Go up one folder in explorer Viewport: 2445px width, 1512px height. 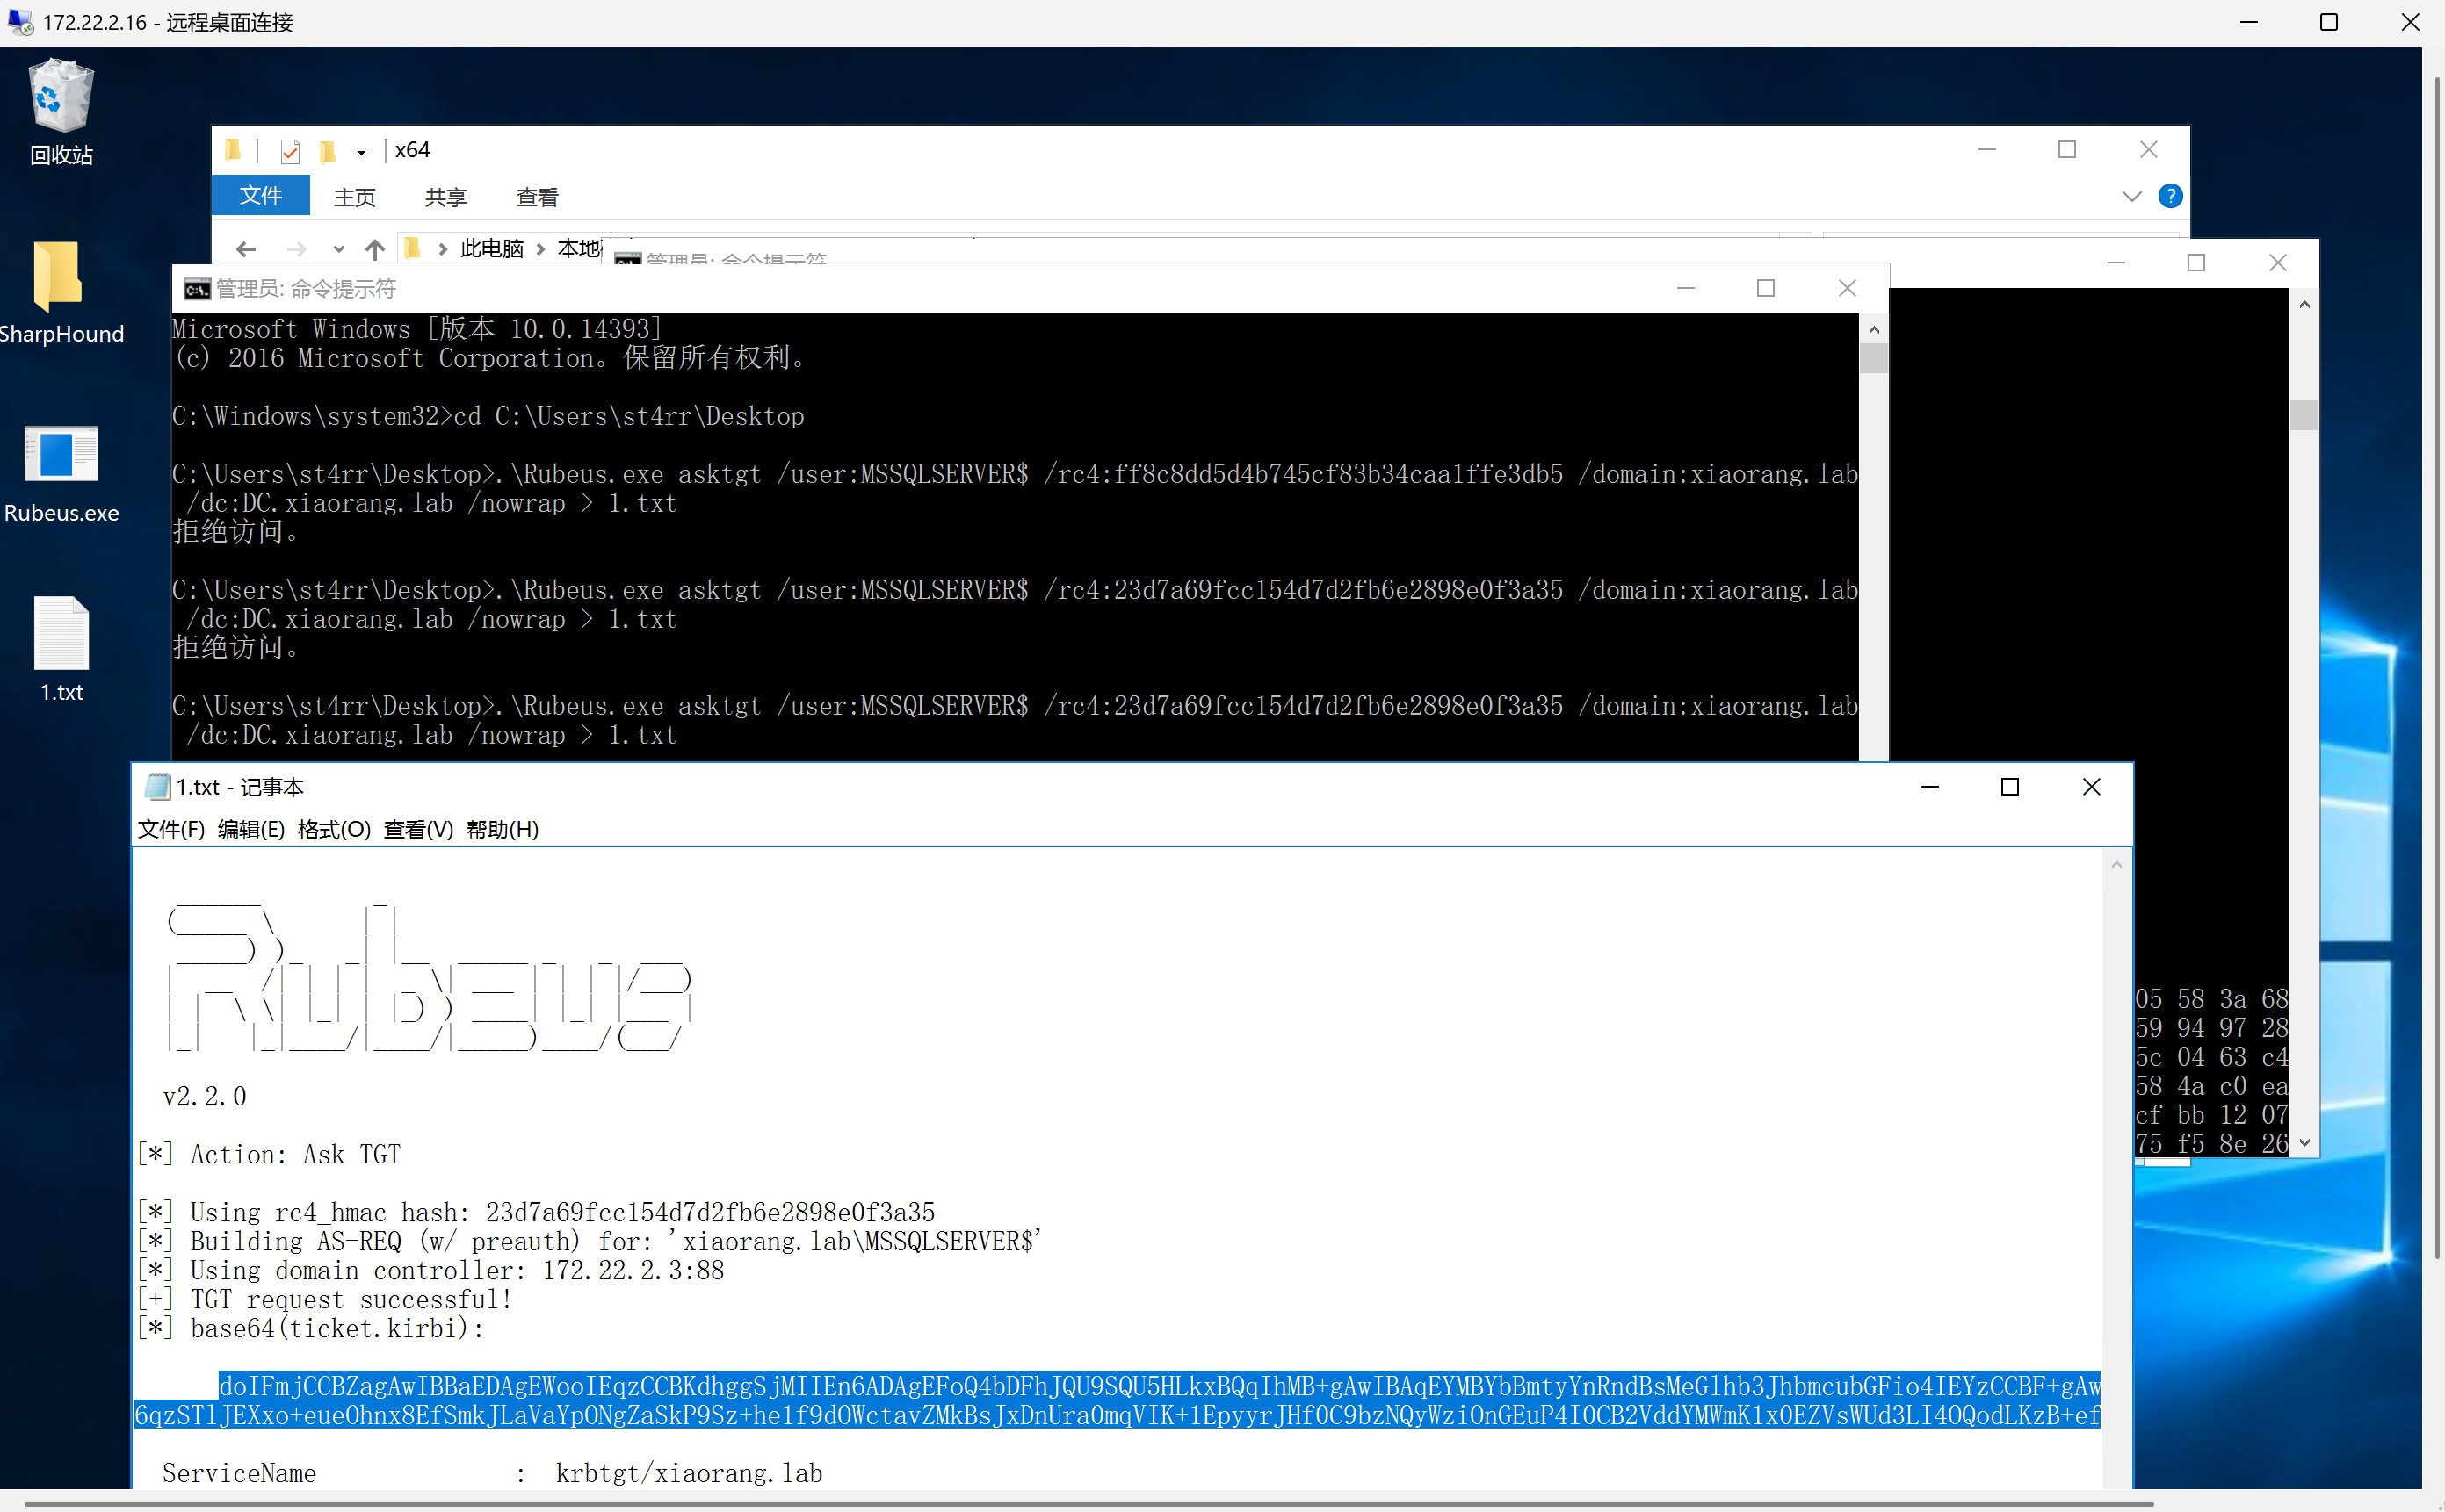pyautogui.click(x=375, y=249)
